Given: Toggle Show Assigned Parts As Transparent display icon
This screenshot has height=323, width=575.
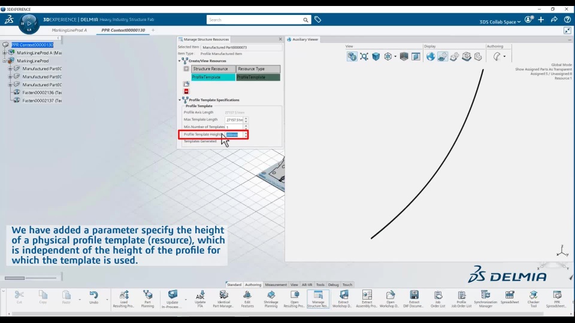Looking at the screenshot, I should pyautogui.click(x=442, y=56).
